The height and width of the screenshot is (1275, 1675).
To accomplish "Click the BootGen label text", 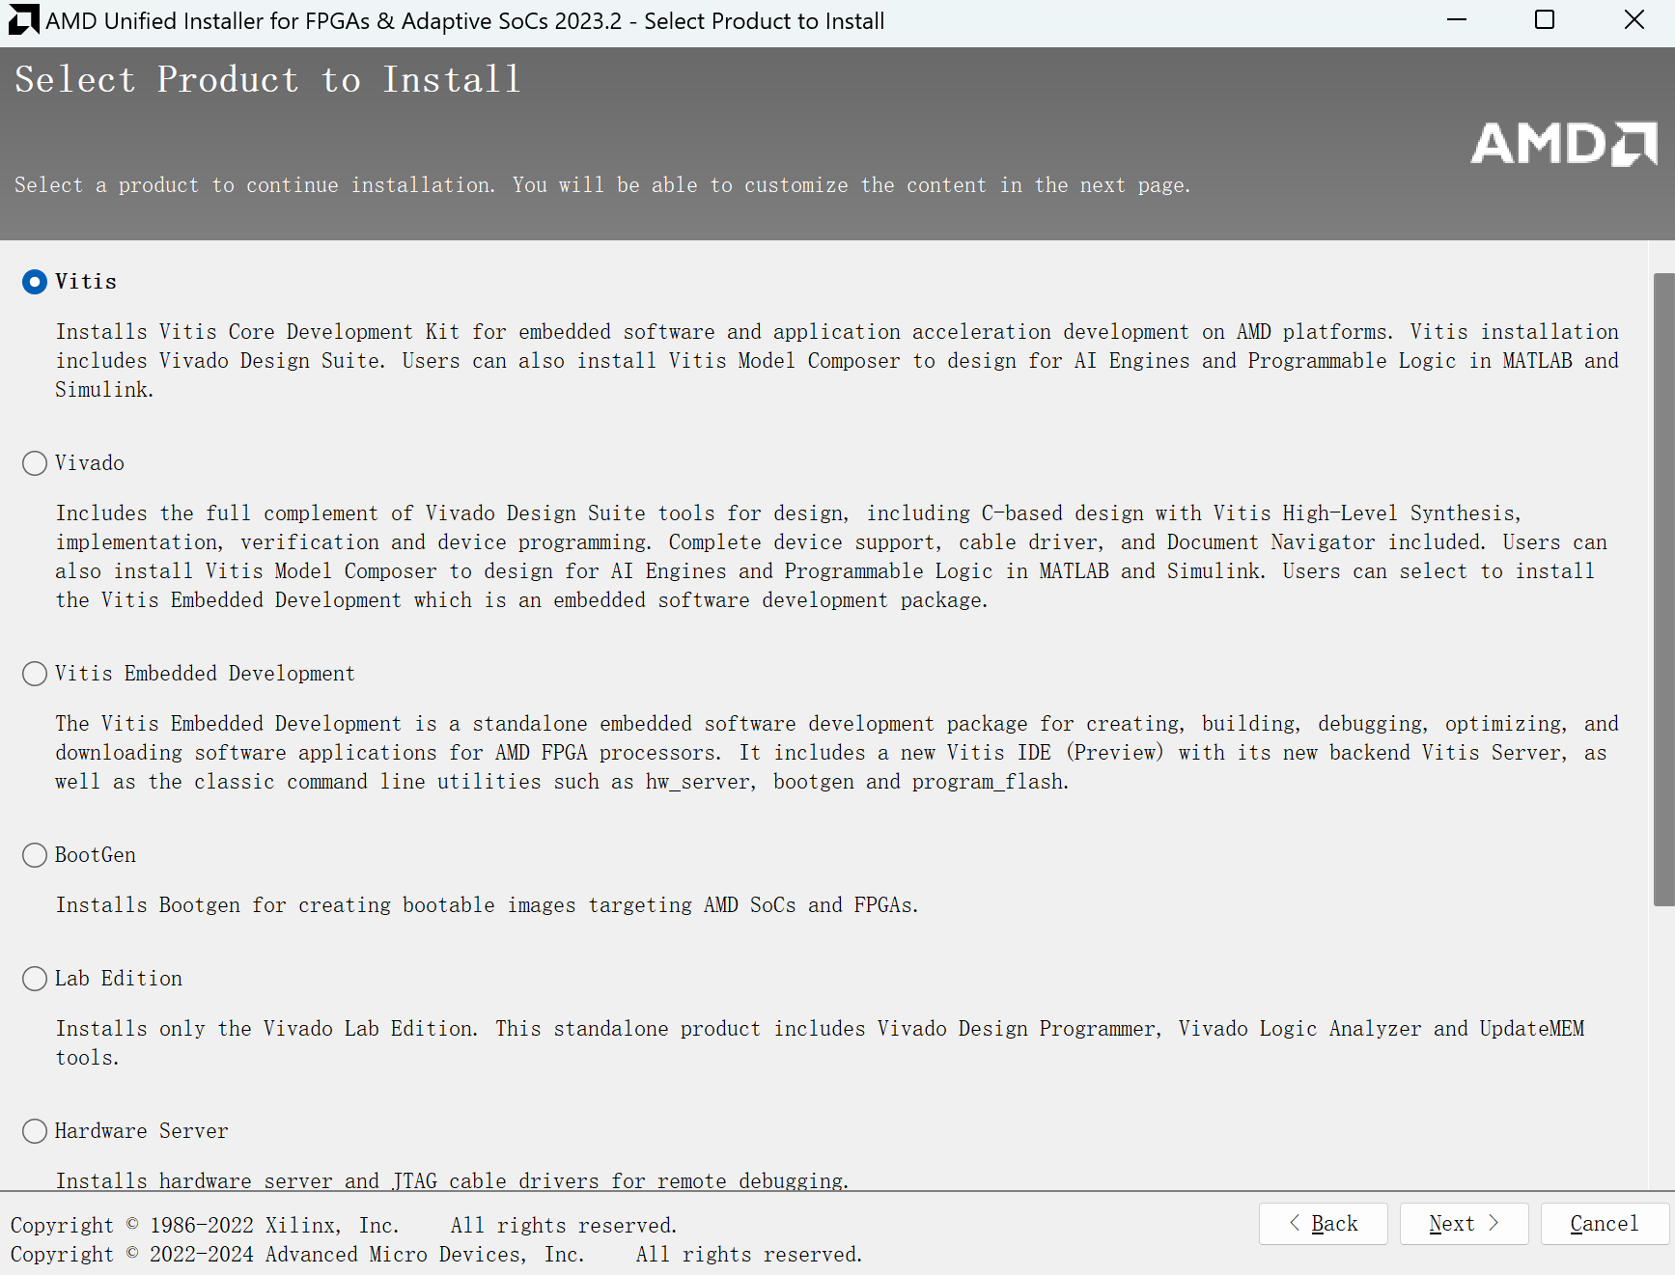I will pyautogui.click(x=96, y=855).
